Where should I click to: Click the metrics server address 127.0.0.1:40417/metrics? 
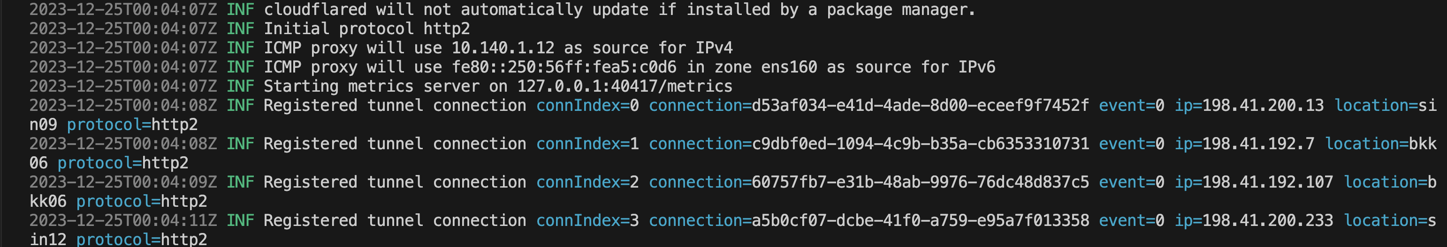pos(624,86)
